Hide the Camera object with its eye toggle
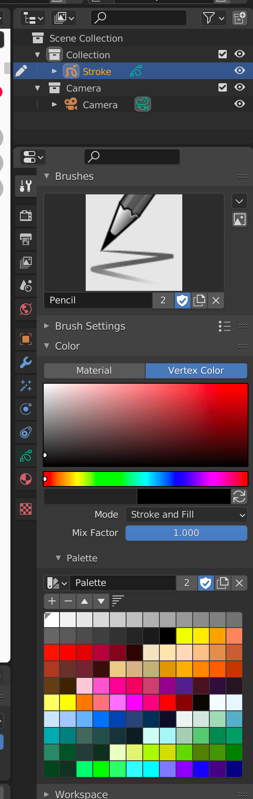 click(240, 104)
